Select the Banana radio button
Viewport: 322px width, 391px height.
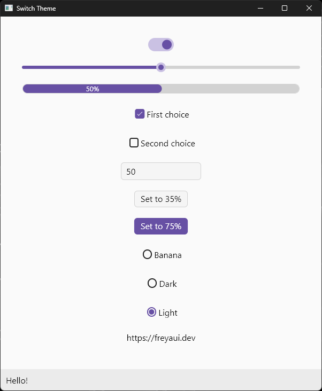[147, 255]
